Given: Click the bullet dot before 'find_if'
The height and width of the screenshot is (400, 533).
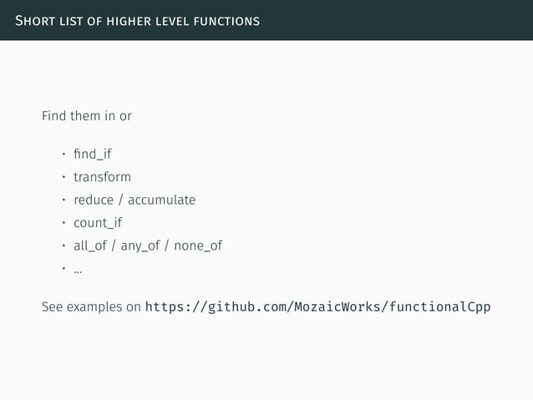Looking at the screenshot, I should (63, 154).
